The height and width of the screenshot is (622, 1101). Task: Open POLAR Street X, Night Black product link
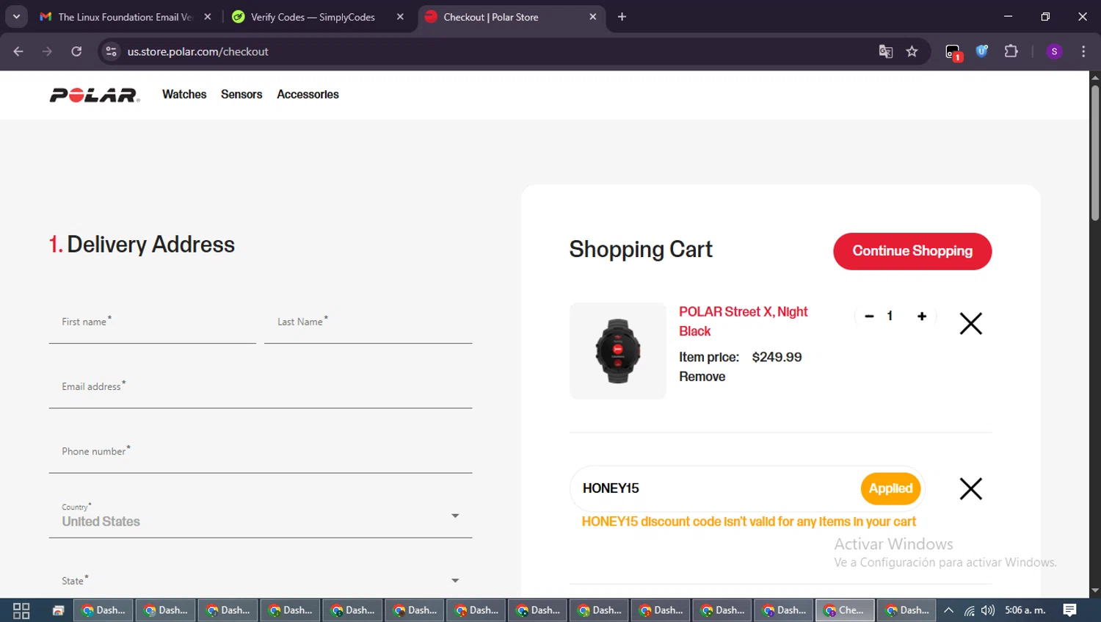pos(743,321)
